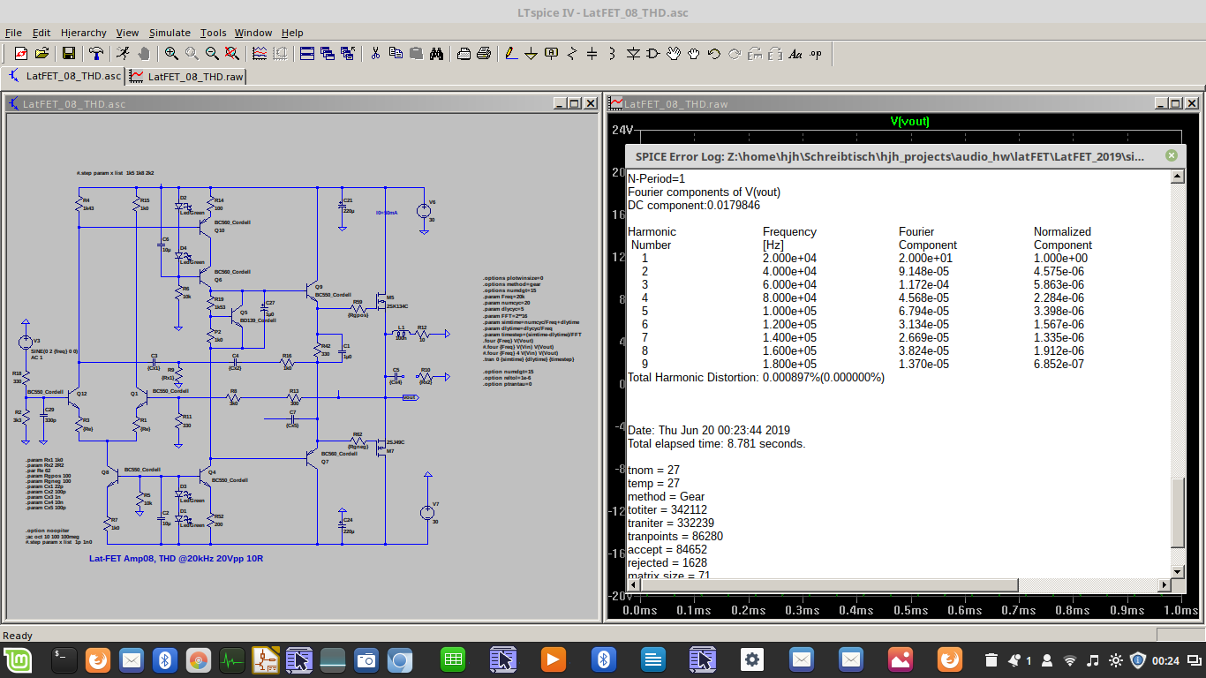This screenshot has height=678, width=1206.
Task: Open the Tools menu
Action: (x=213, y=33)
